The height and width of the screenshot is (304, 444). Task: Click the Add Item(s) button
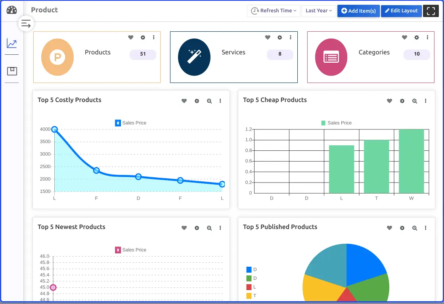pos(358,11)
